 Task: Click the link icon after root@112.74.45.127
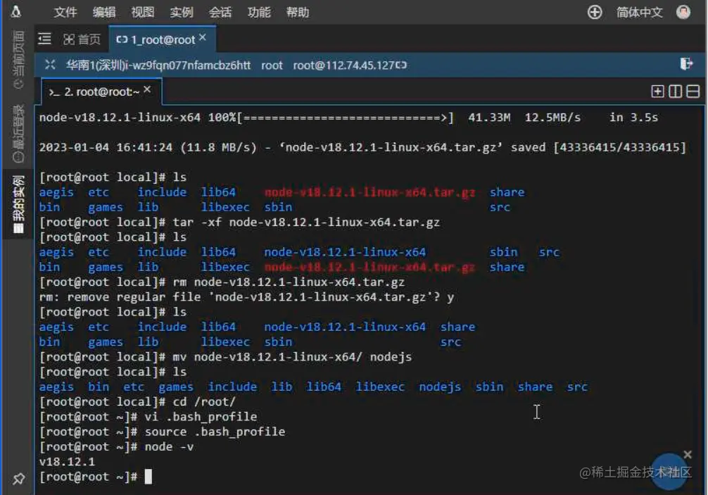pyautogui.click(x=401, y=65)
